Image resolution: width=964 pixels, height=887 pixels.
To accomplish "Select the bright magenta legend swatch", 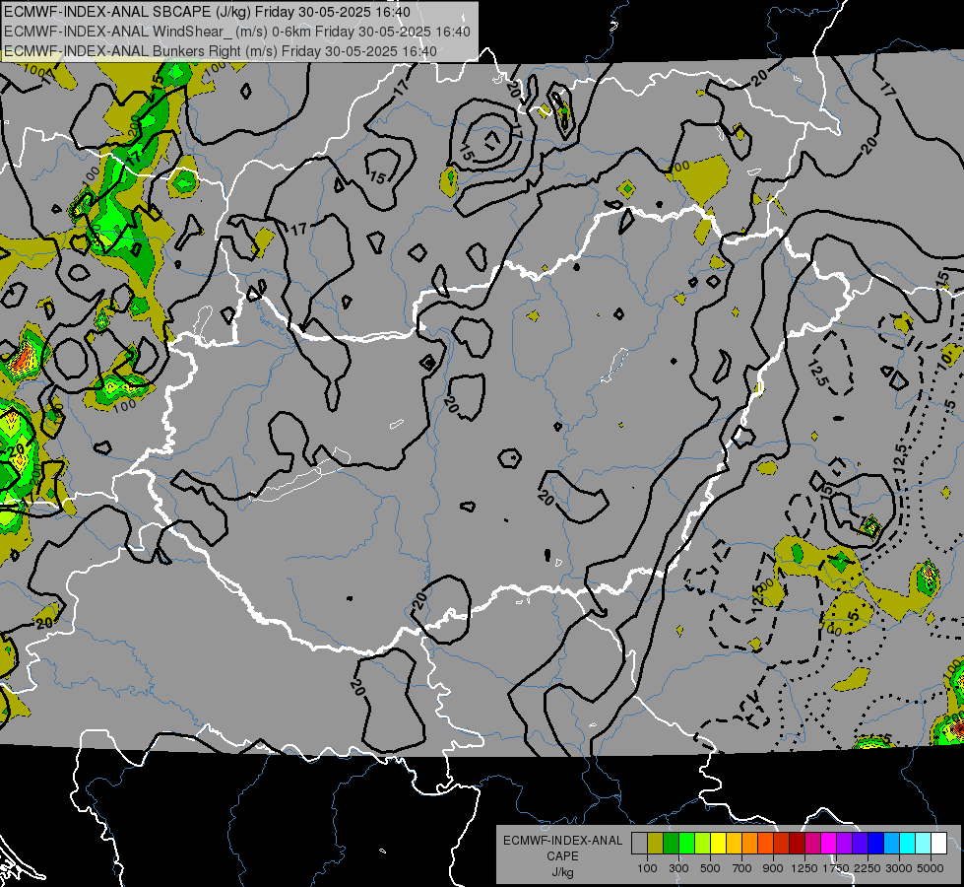I will (829, 843).
